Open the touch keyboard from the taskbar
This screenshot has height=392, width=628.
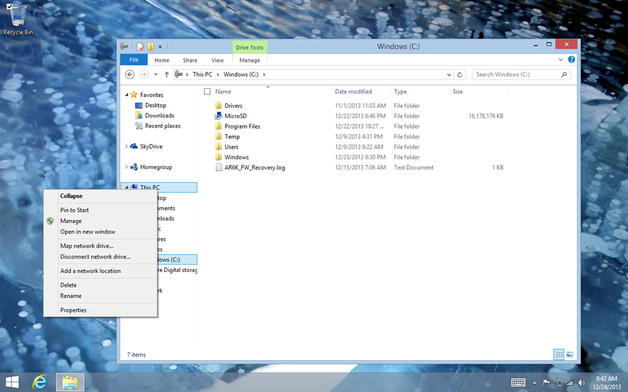(518, 382)
